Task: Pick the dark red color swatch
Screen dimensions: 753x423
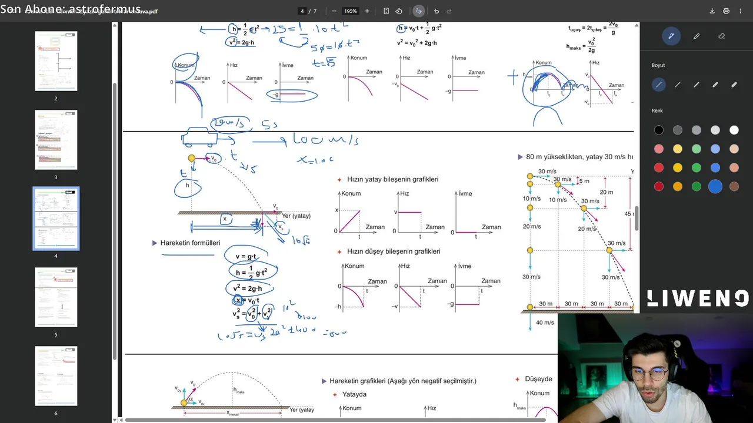Action: pos(659,187)
